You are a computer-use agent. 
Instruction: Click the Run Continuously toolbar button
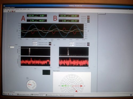(x=11, y=11)
